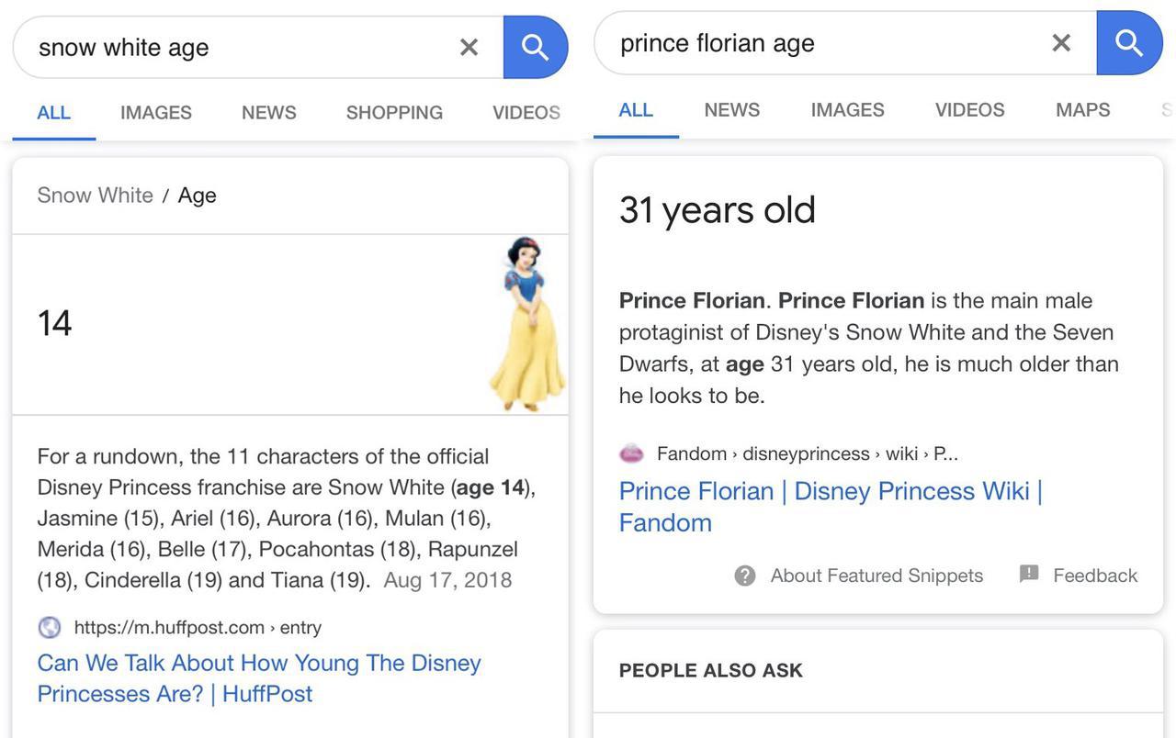Click the blue search button for snow white
Screen dimensions: 1176x738
(x=535, y=47)
